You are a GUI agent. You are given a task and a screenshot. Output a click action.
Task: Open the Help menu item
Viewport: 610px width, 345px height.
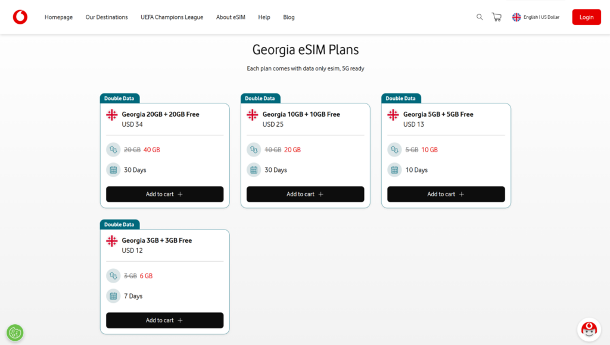(x=264, y=17)
